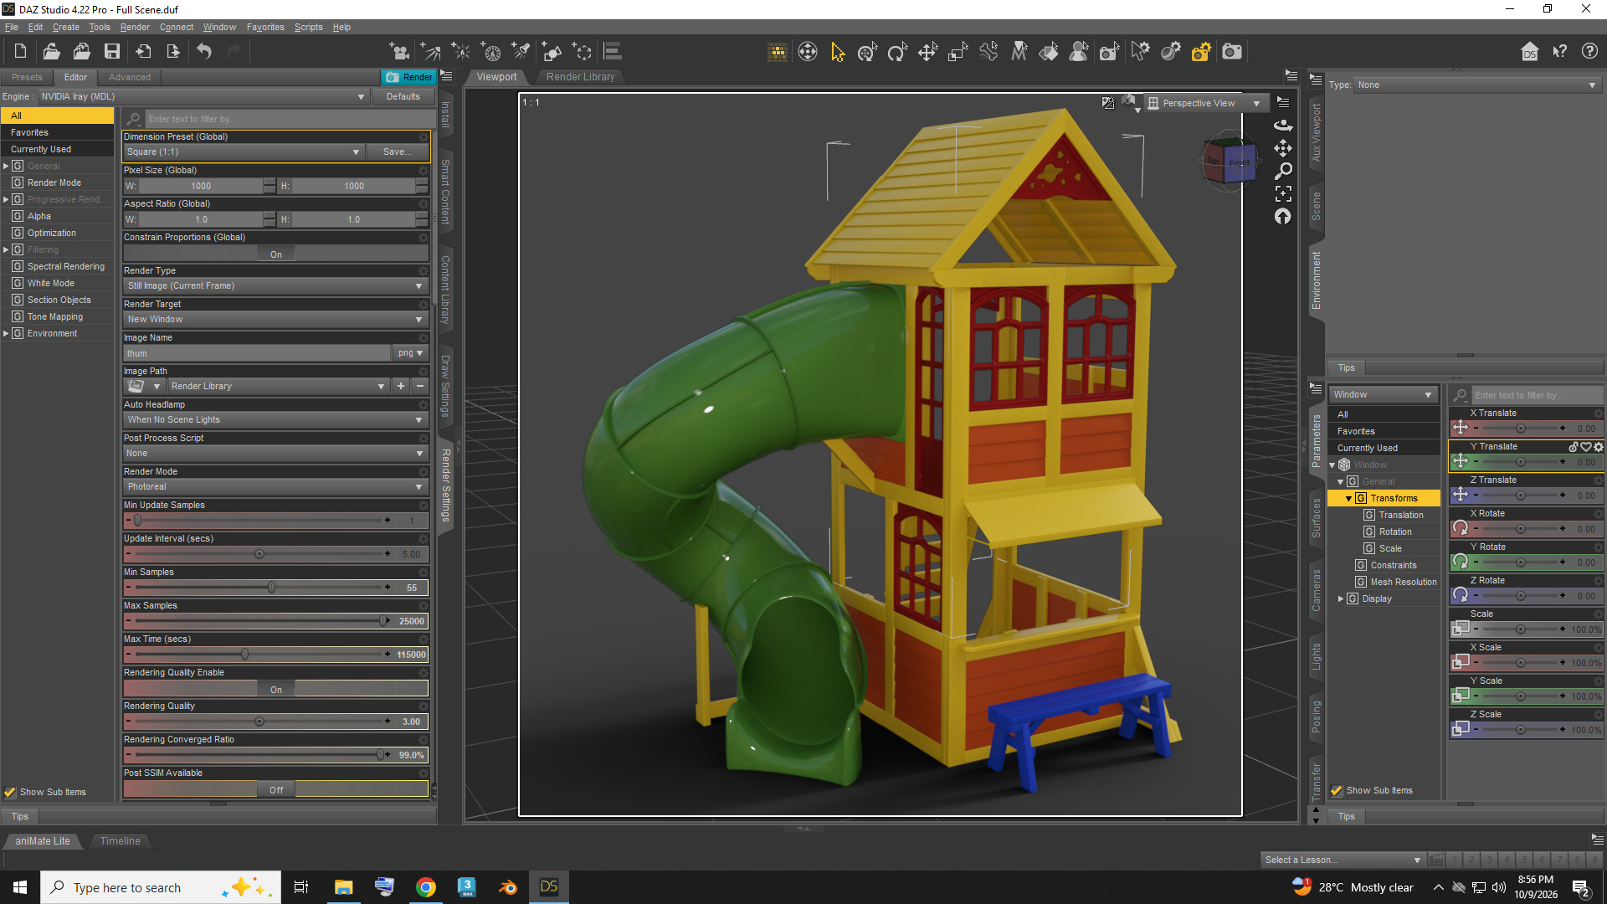Image resolution: width=1607 pixels, height=904 pixels.
Task: Open the Engine NVIDIA Iray dropdown
Action: pos(203,96)
